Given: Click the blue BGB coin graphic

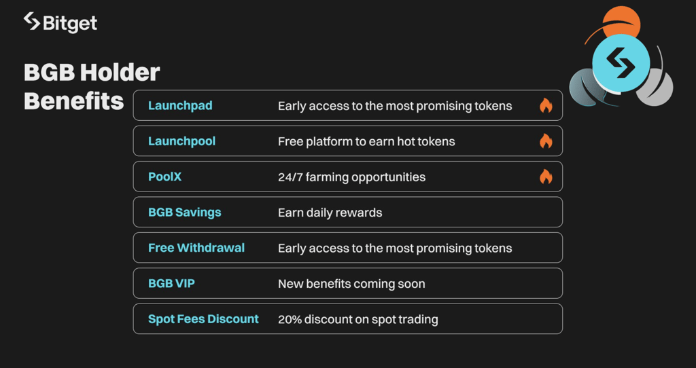Looking at the screenshot, I should tap(621, 64).
